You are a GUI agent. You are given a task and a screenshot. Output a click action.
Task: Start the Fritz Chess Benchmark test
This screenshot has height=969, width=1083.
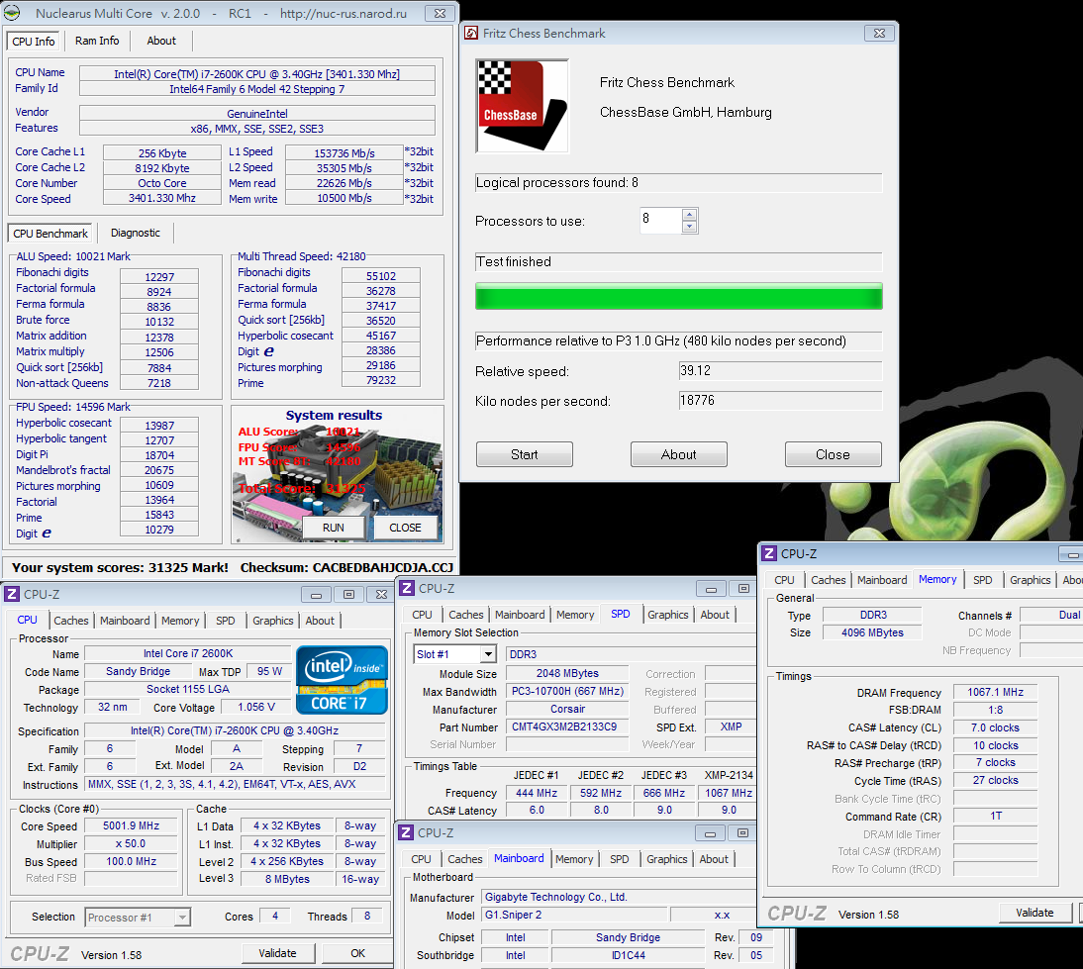525,454
